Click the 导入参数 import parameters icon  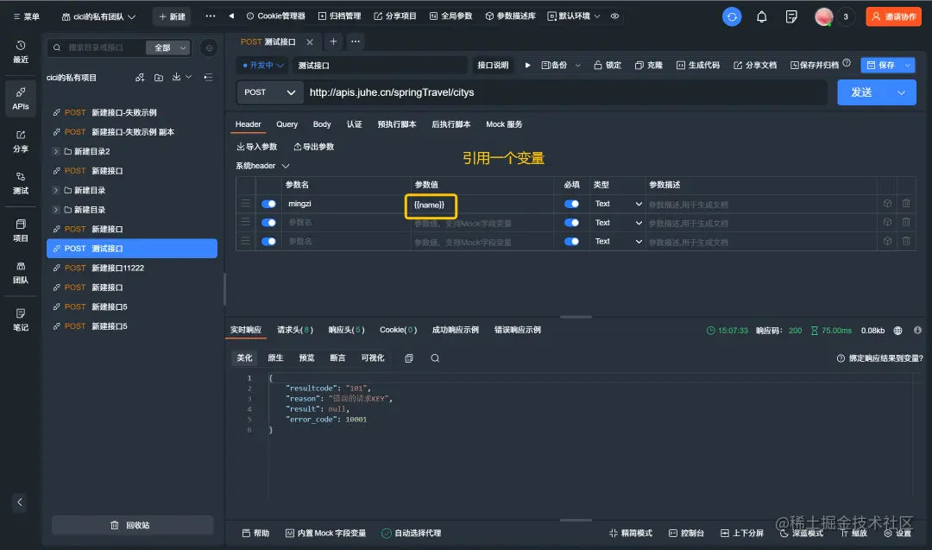click(256, 146)
